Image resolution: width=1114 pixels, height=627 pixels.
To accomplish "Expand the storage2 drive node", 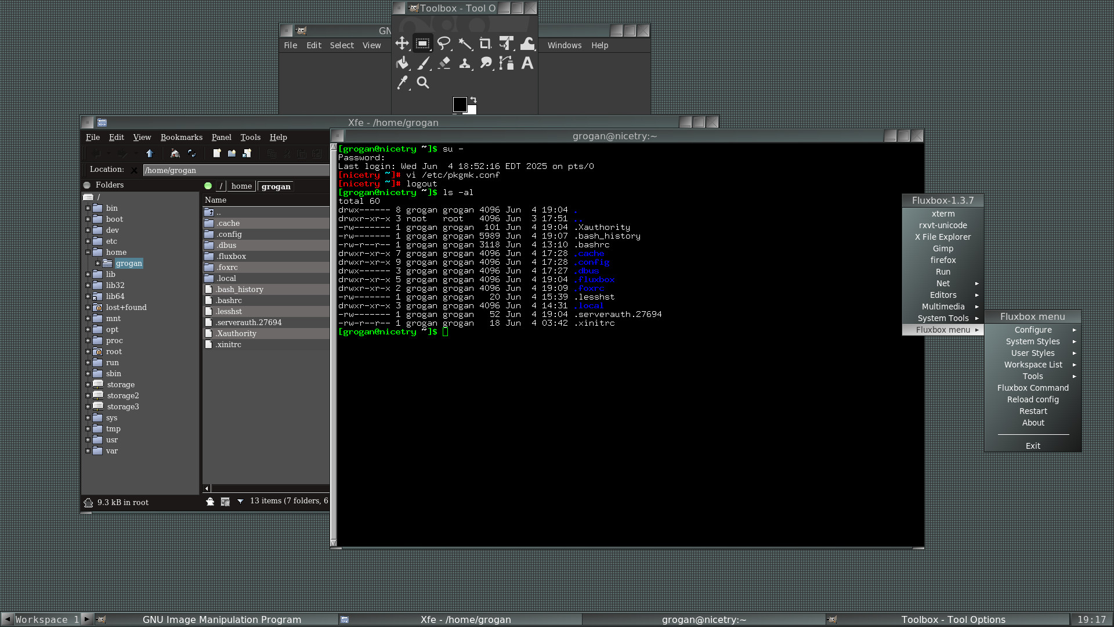I will (x=88, y=395).
